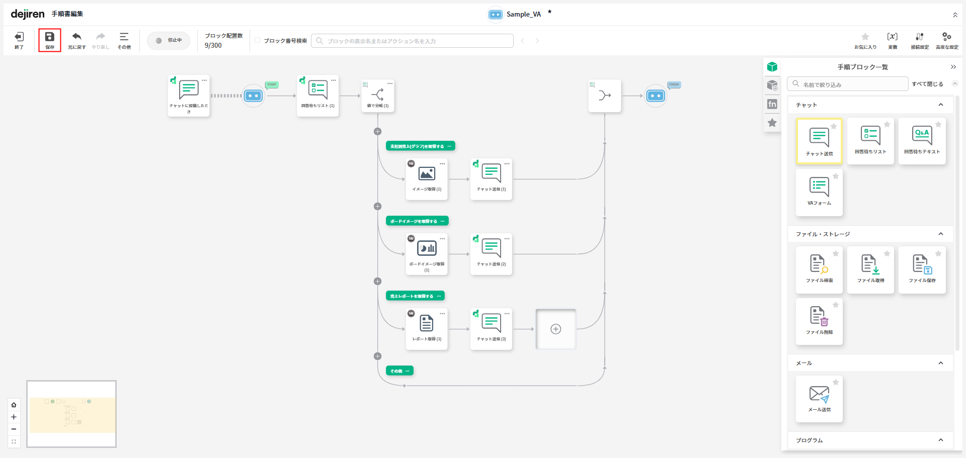Image resolution: width=966 pixels, height=458 pixels.
Task: Favorite the チャット送信 block star
Action: [834, 126]
